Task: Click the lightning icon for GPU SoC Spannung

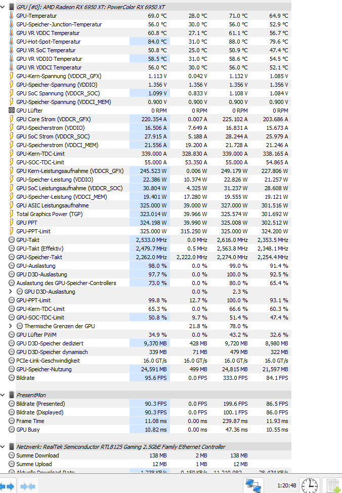Action: pos(11,93)
